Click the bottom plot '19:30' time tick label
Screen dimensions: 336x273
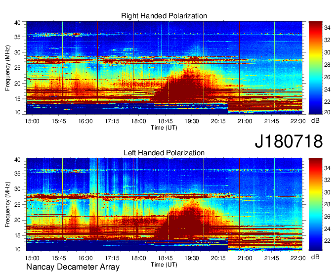(x=192, y=258)
